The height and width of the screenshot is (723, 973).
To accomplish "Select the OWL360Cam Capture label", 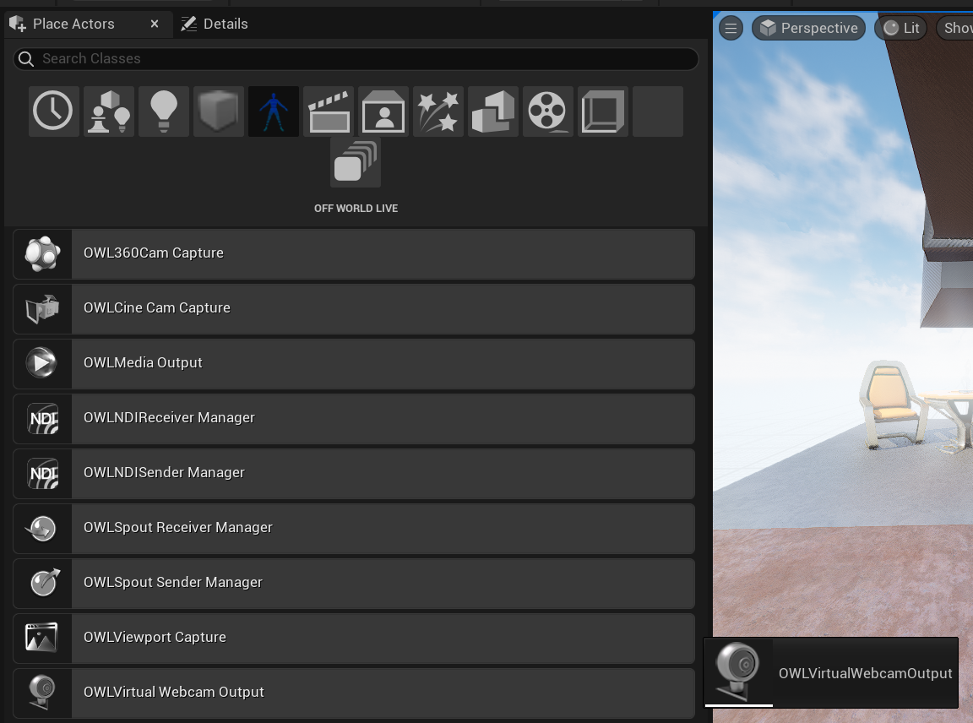I will (x=154, y=253).
